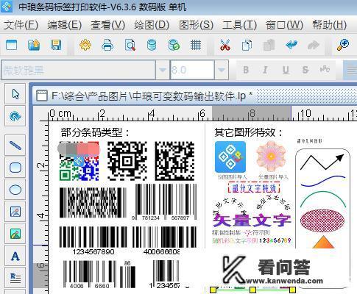Click the heading 其它图形特效：
This screenshot has height=294, width=357.
pos(249,132)
